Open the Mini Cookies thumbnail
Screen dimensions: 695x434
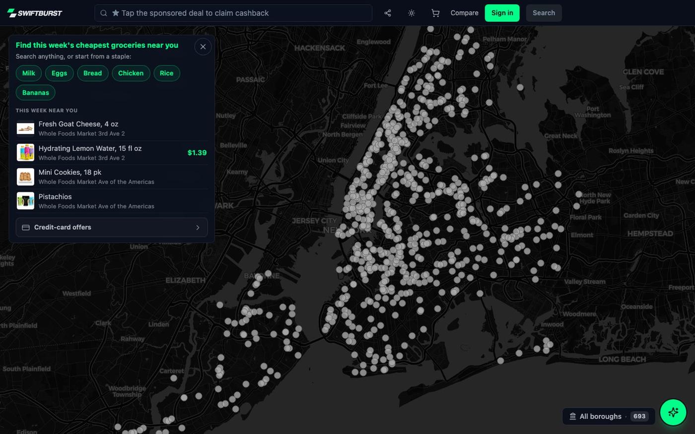[x=25, y=177]
